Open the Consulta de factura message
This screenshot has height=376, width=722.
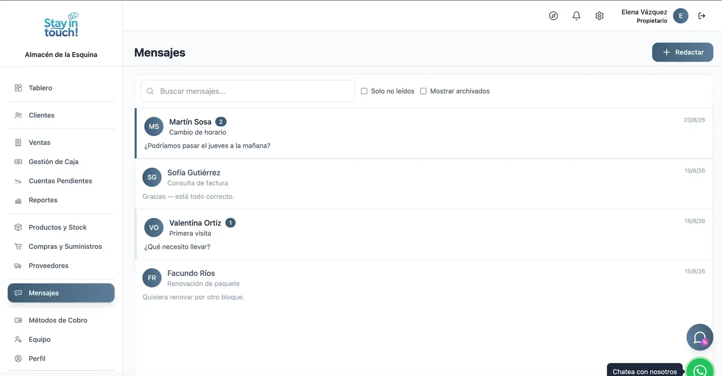point(424,184)
